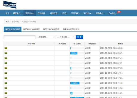Switch to 我已完成的在线课程 tab
Image resolution: width=137 pixels, height=98 pixels.
(x=31, y=29)
